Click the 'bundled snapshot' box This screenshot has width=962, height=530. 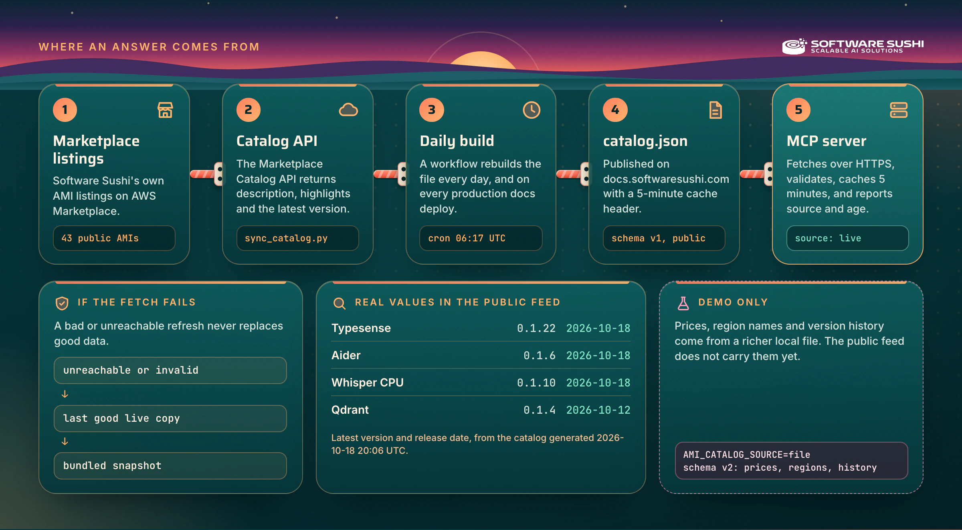(170, 466)
